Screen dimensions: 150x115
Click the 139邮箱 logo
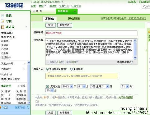(14, 5)
